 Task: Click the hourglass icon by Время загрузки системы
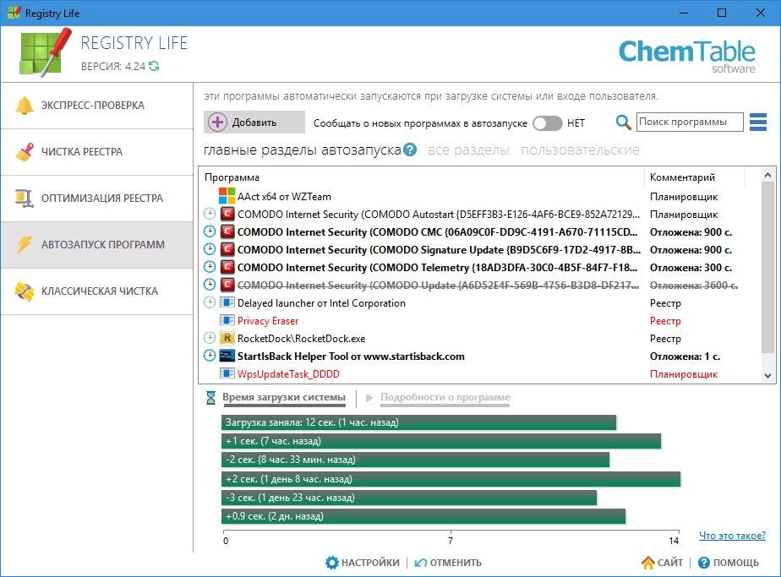(x=210, y=397)
